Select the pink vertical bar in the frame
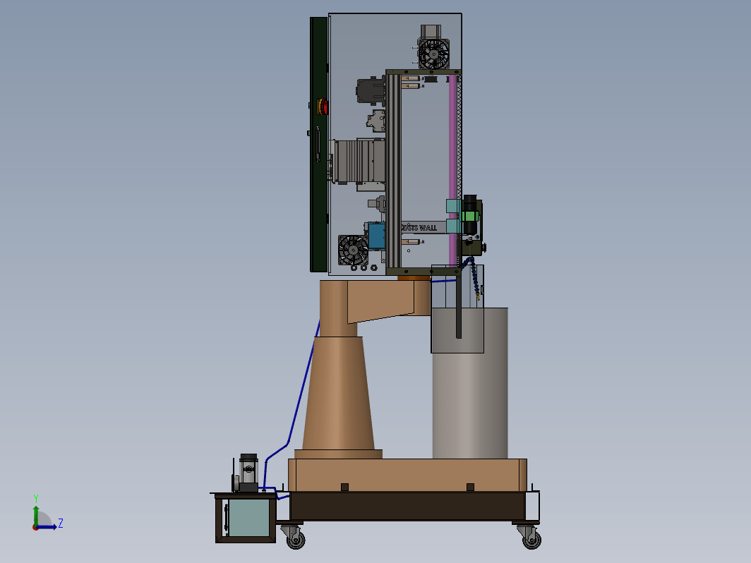751x563 pixels. point(452,171)
